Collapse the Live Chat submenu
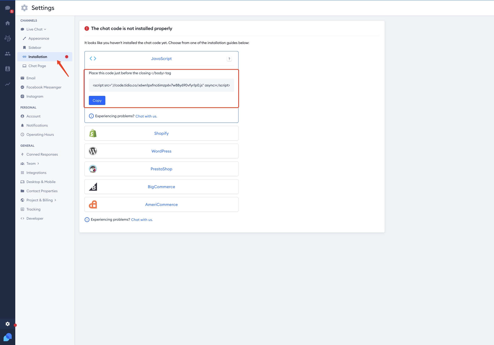The width and height of the screenshot is (494, 345). point(45,29)
